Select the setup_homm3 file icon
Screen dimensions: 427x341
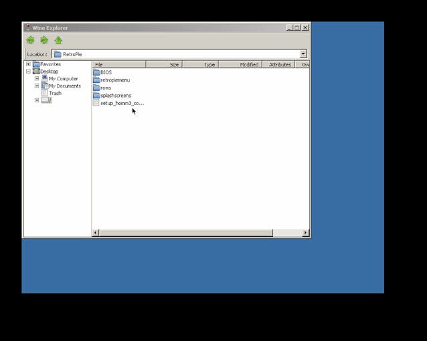click(x=96, y=103)
